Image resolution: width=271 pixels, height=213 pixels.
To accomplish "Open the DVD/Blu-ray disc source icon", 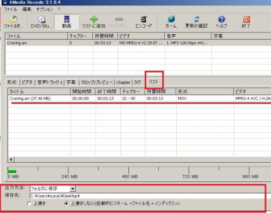I will pos(41,22).
